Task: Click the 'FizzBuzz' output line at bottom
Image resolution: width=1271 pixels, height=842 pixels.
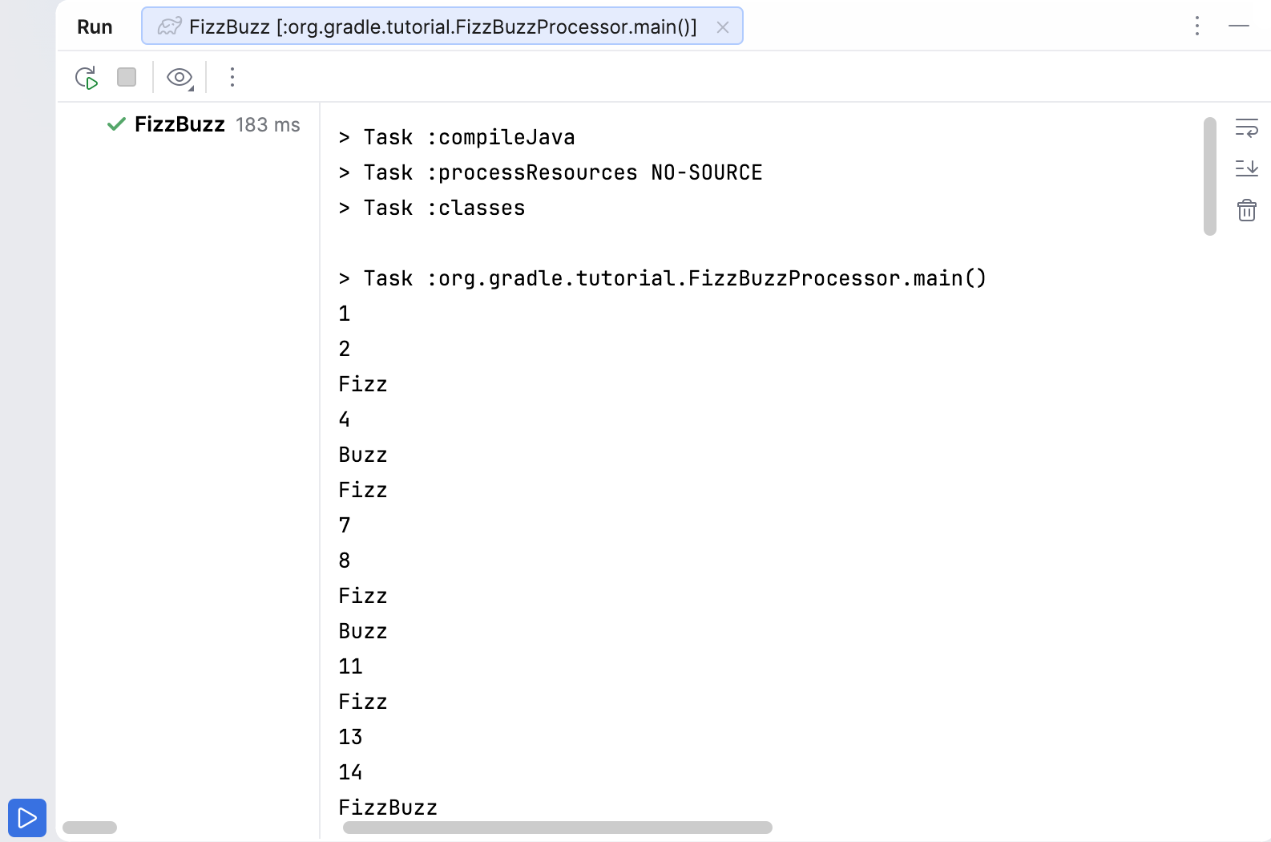Action: pyautogui.click(x=388, y=808)
